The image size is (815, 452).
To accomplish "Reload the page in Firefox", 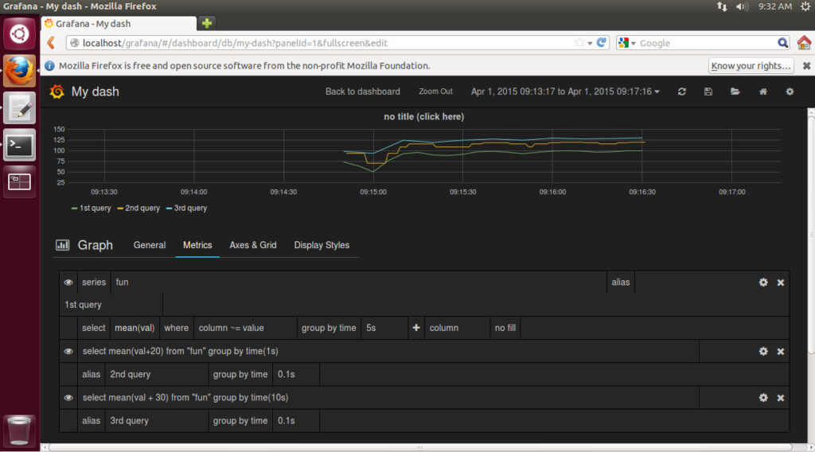I will (x=602, y=43).
